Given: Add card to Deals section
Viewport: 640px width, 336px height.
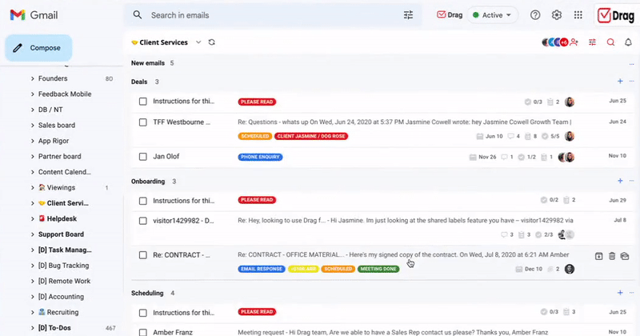Looking at the screenshot, I should (620, 82).
